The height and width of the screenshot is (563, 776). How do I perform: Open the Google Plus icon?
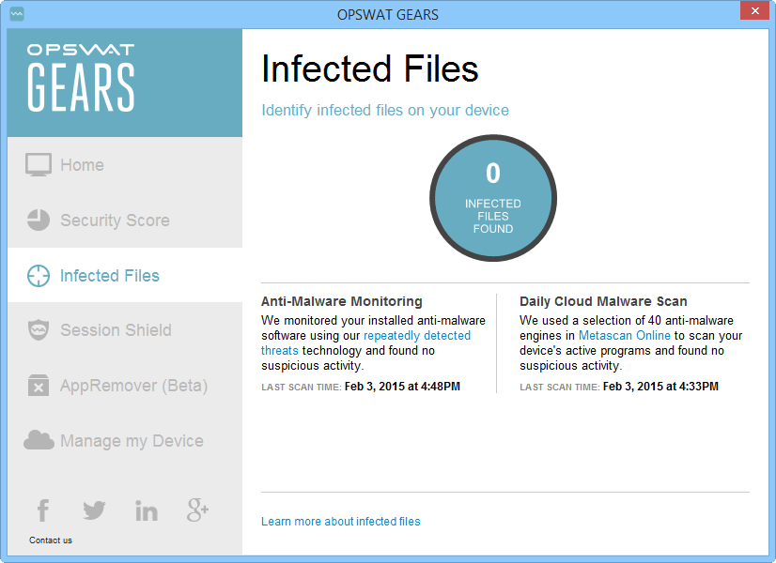[197, 510]
